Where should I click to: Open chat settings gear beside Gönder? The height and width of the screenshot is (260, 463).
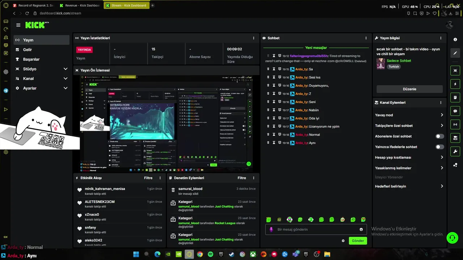343,241
